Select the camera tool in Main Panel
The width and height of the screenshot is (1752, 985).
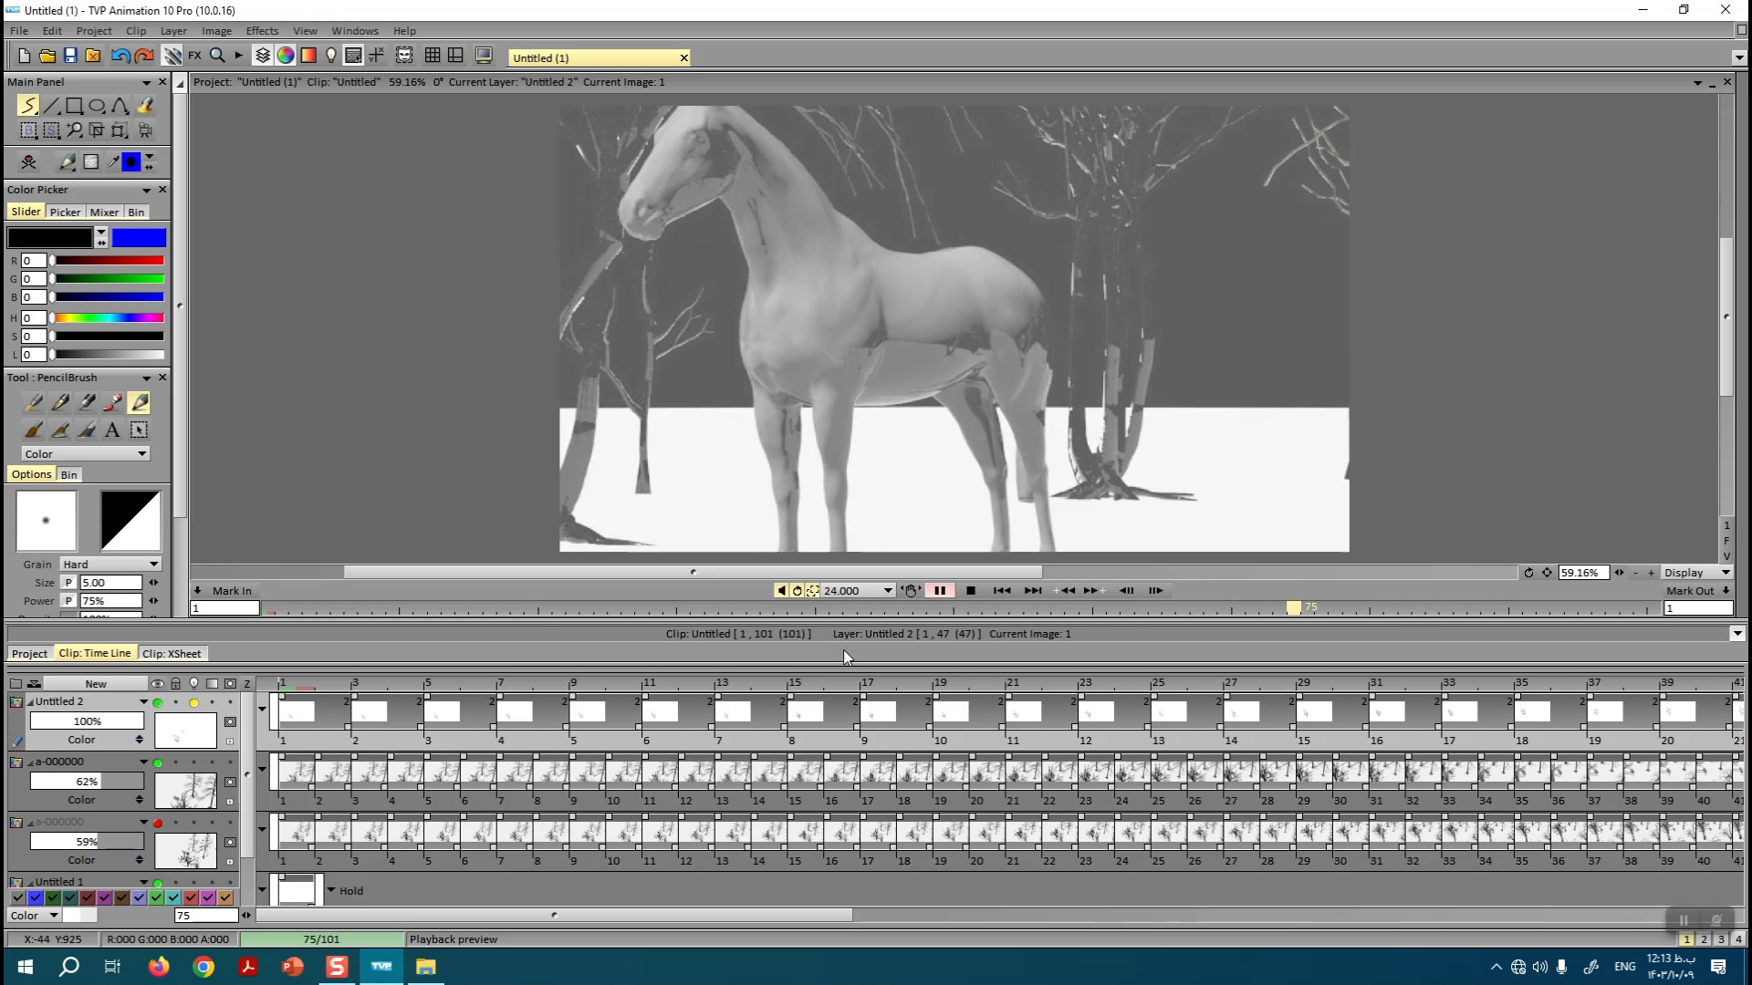pyautogui.click(x=144, y=130)
